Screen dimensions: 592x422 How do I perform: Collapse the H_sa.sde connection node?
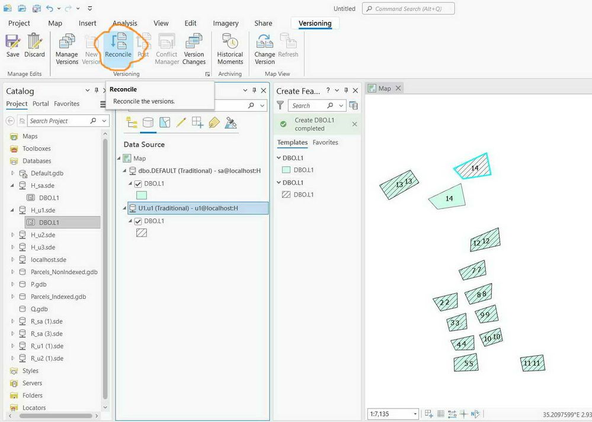click(x=12, y=185)
